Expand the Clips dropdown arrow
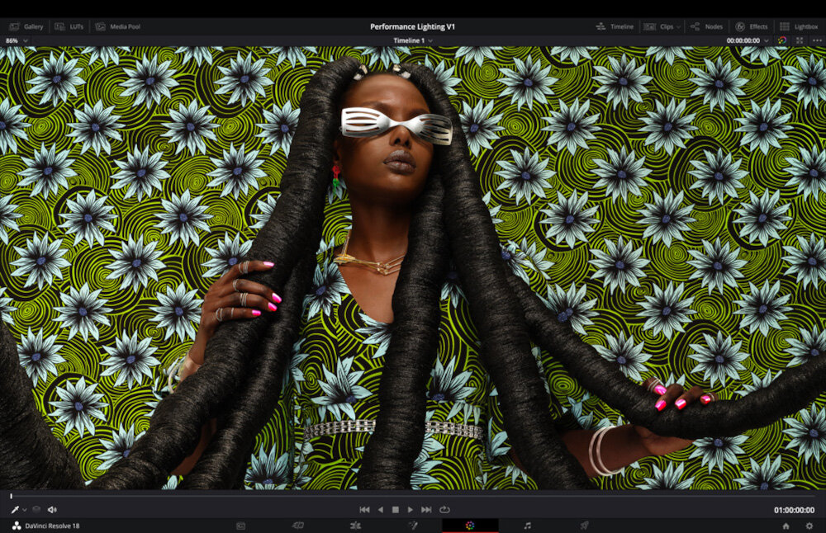The height and width of the screenshot is (533, 826). 678,26
